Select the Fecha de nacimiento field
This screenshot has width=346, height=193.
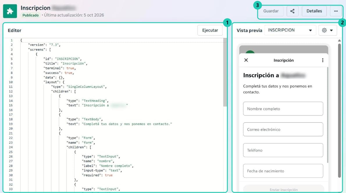(x=283, y=171)
